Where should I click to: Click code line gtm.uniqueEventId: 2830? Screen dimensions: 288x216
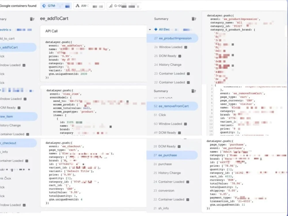68,74
